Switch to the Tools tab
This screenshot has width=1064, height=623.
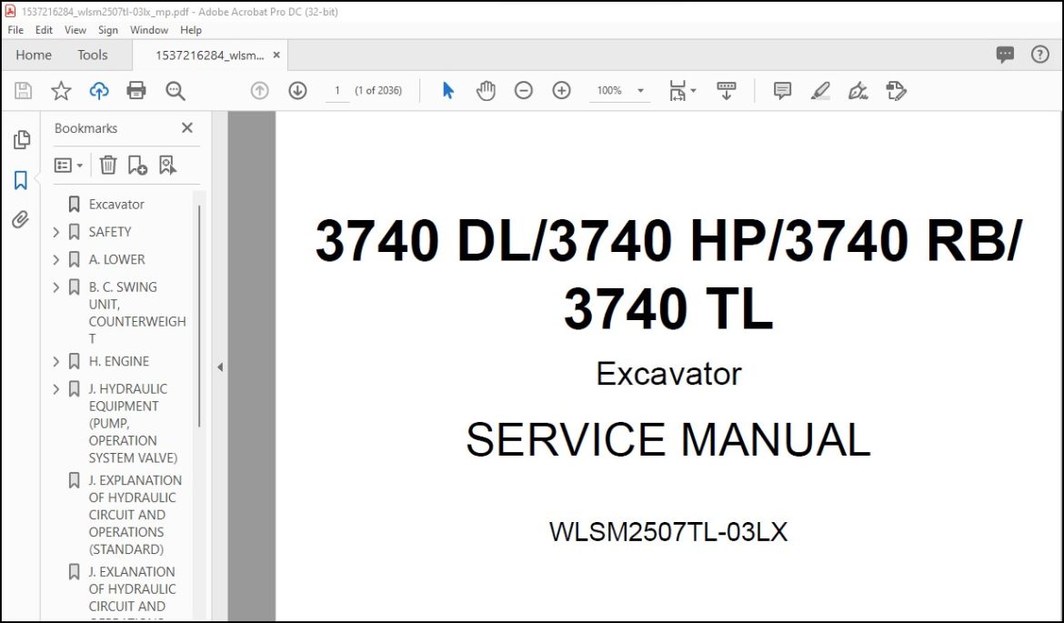(x=92, y=55)
